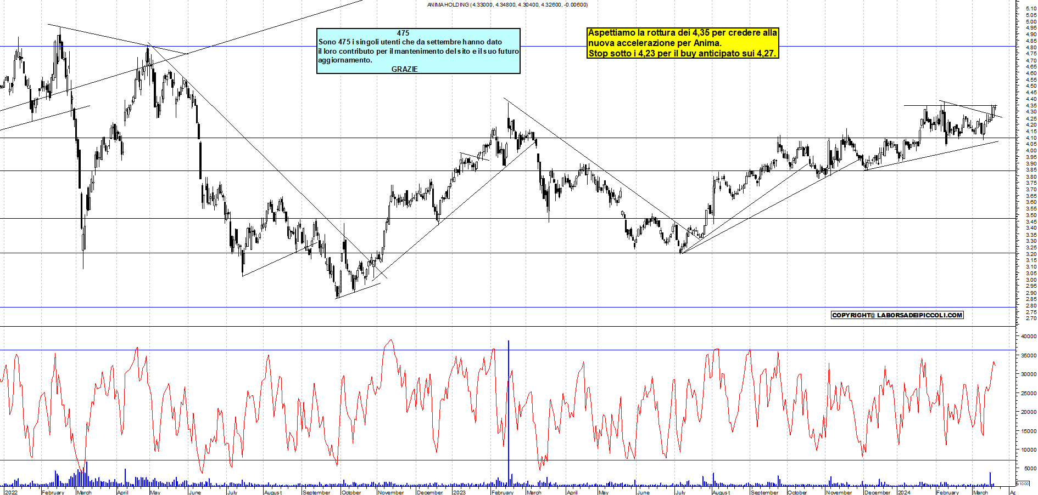The image size is (1038, 495).
Task: Click the '2024' year label on the time axis
Action: point(903,492)
